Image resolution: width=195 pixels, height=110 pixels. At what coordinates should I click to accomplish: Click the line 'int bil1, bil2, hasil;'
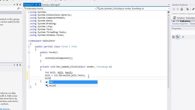click(x=59, y=72)
